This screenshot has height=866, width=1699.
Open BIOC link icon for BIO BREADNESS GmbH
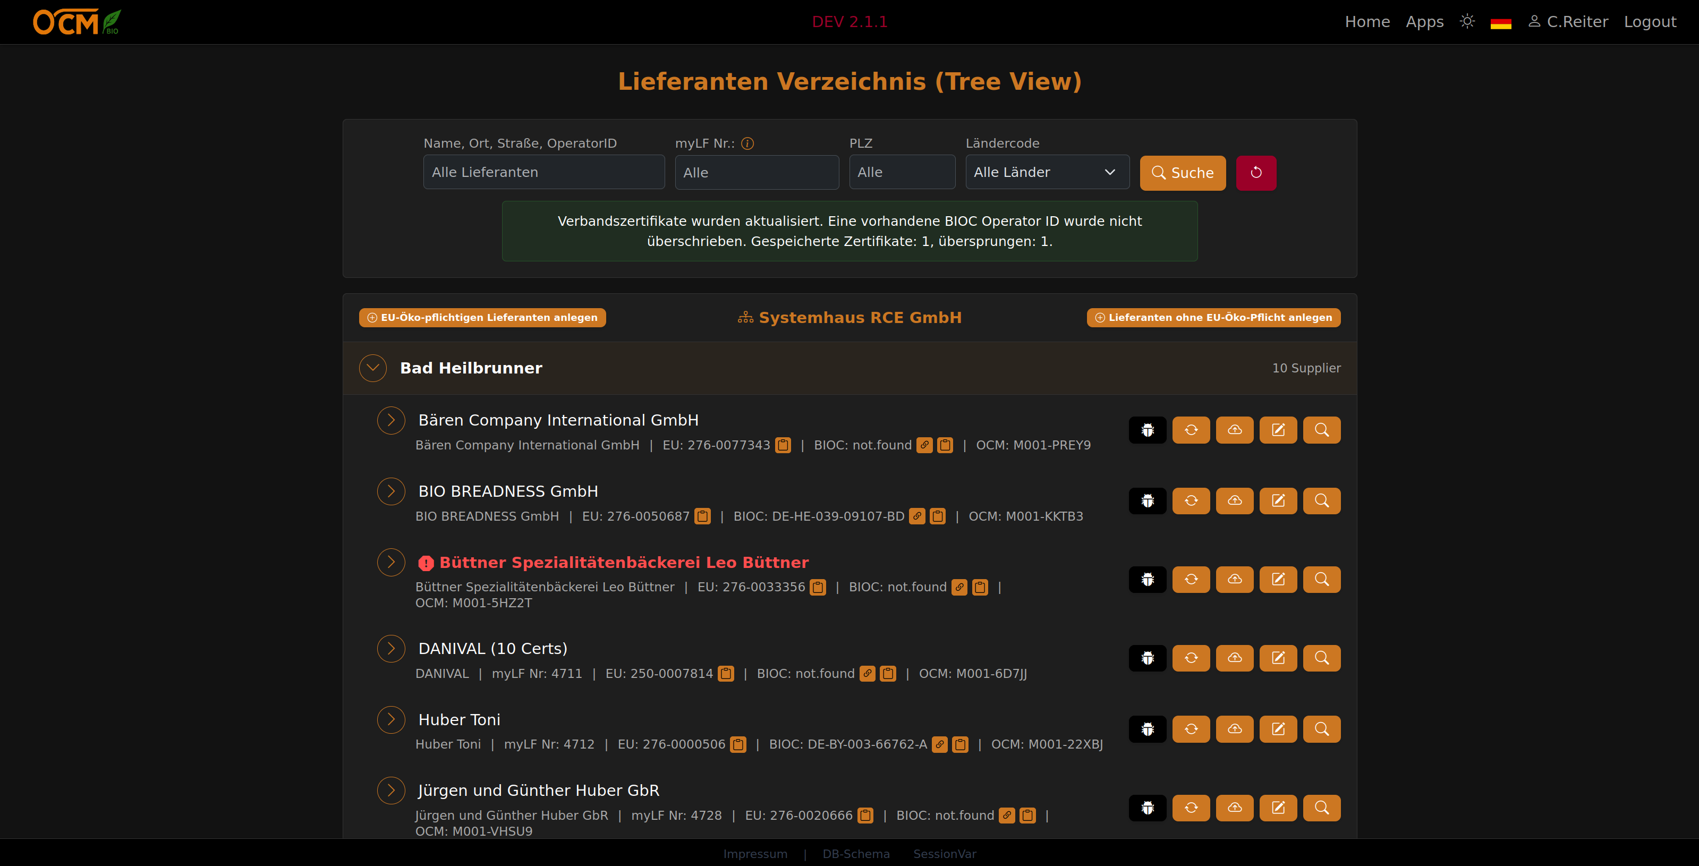[x=917, y=516]
